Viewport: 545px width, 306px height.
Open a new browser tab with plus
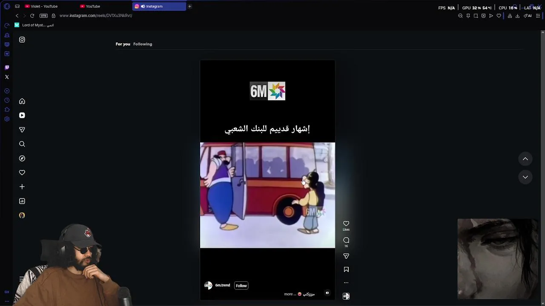tap(189, 6)
